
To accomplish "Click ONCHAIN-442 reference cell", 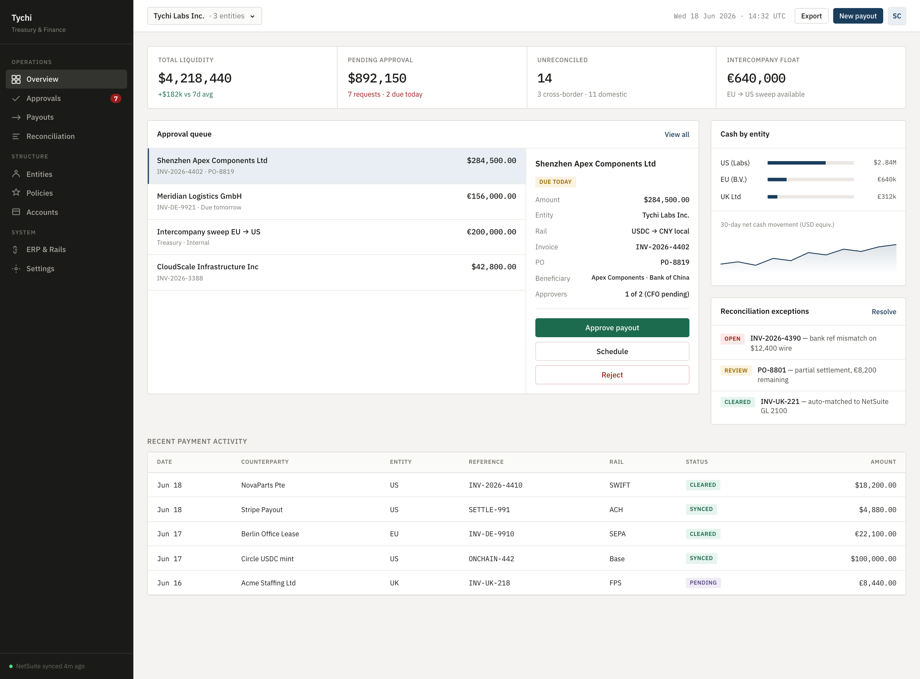I will click(x=491, y=559).
